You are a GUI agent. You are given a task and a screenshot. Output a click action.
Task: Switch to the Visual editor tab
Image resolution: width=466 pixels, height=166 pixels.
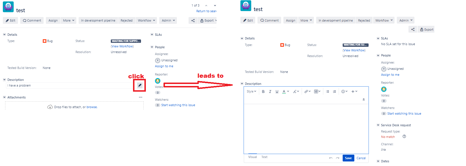pyautogui.click(x=252, y=157)
